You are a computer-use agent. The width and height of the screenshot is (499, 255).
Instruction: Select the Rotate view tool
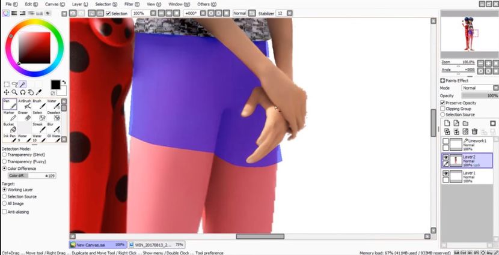(x=23, y=92)
